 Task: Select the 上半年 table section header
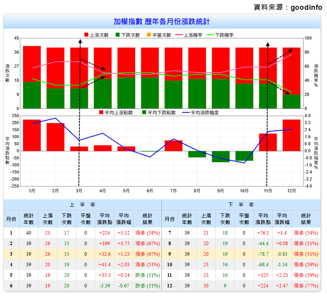coord(82,205)
